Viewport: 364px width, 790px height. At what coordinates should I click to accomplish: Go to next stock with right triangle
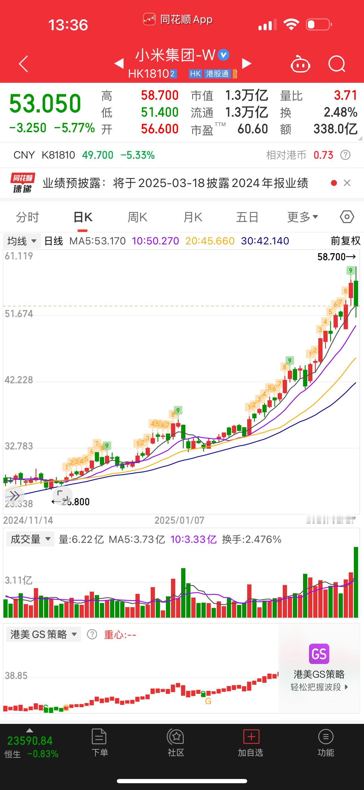tap(246, 64)
